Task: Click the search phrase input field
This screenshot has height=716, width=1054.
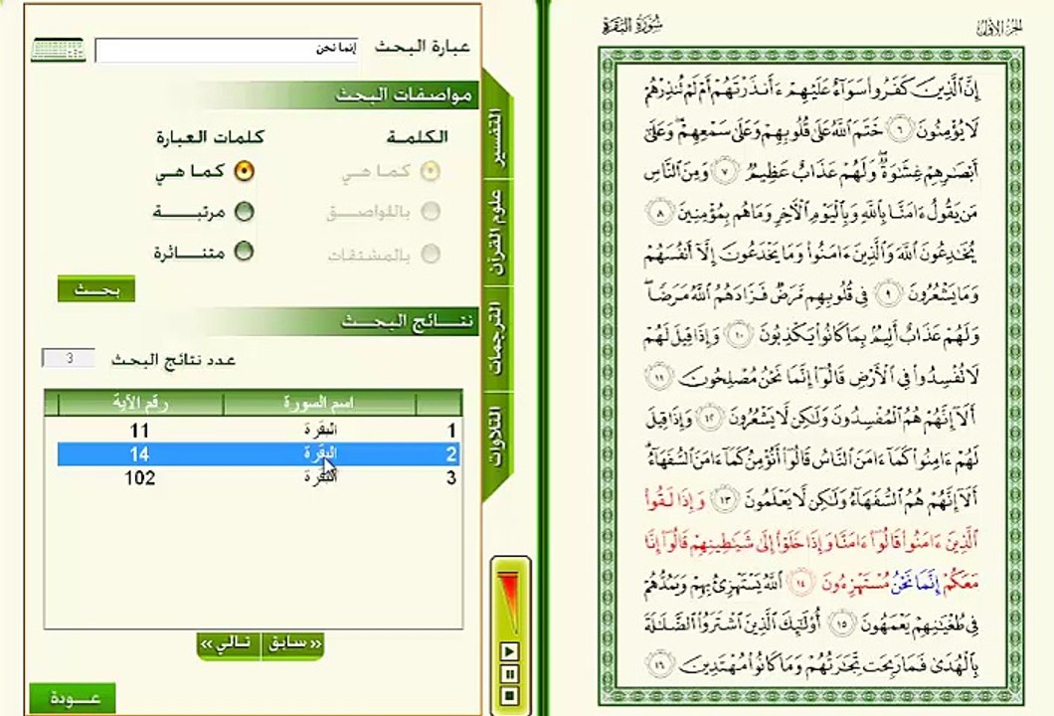Action: 227,50
